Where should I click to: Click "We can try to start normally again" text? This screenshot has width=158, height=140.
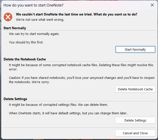pyautogui.click(x=34, y=34)
